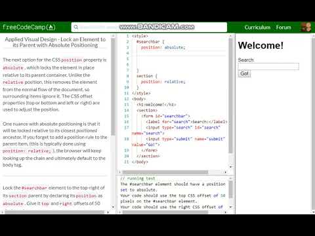
Task: Click the 'position: absolute;' line in the editor
Action: 163,47
